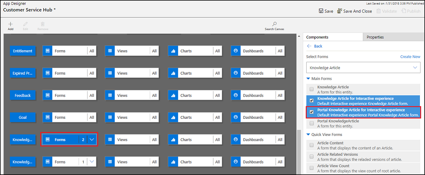The width and height of the screenshot is (425, 175).
Task: Click Expired Pr... row Views icon
Action: (110, 73)
